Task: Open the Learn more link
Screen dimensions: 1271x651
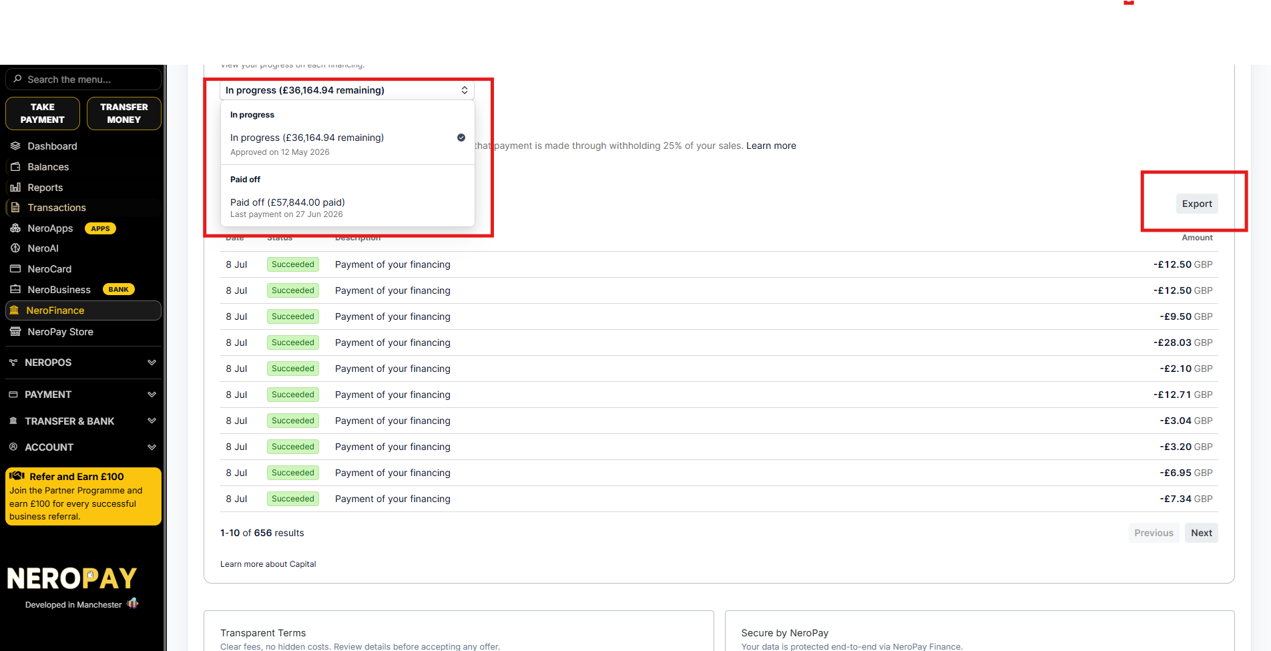Action: pos(771,146)
